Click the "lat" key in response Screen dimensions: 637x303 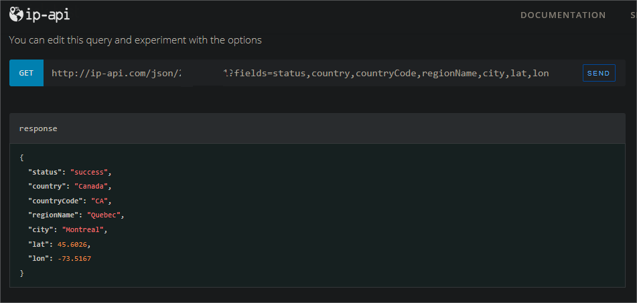point(39,243)
